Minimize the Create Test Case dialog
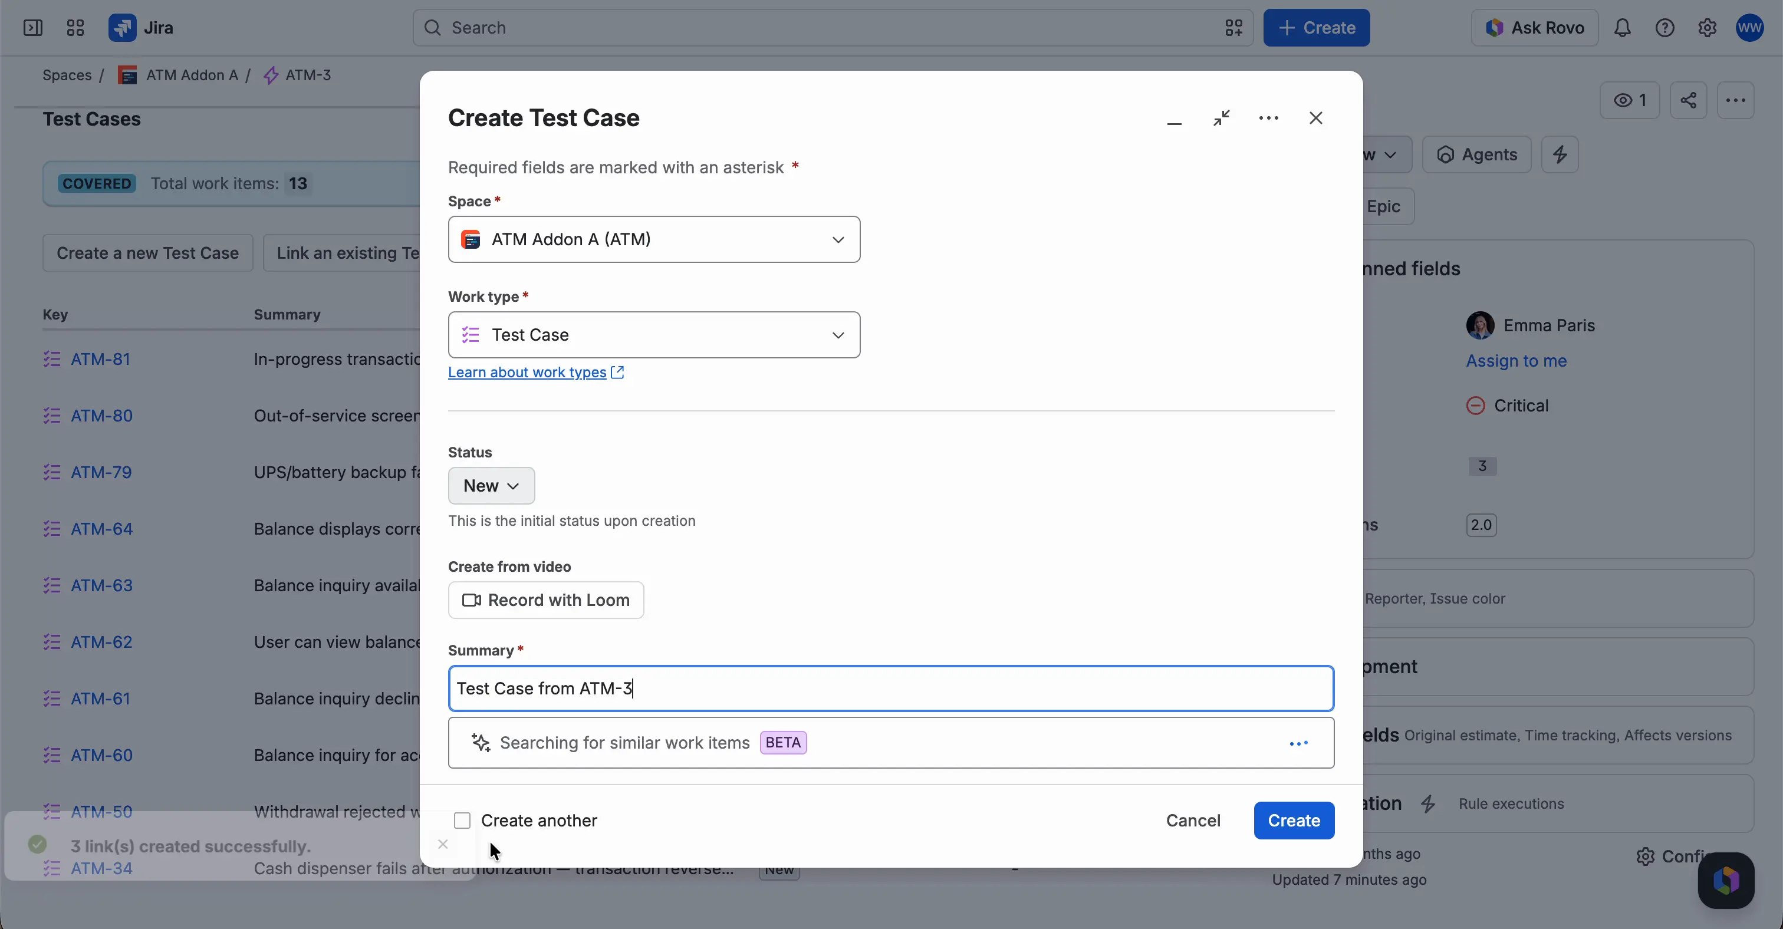Screen dimensions: 1783x929 click(1174, 118)
